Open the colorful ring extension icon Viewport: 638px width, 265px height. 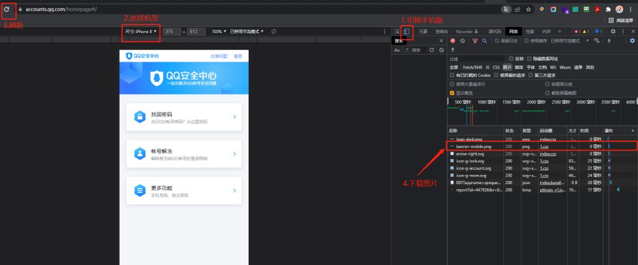(x=553, y=9)
